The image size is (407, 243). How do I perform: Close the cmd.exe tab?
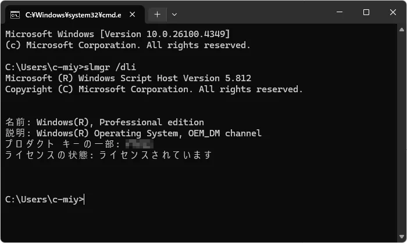[x=133, y=14]
